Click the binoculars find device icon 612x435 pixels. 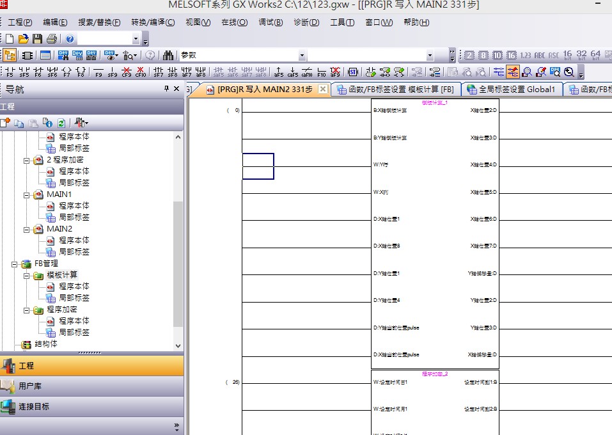[x=168, y=56]
